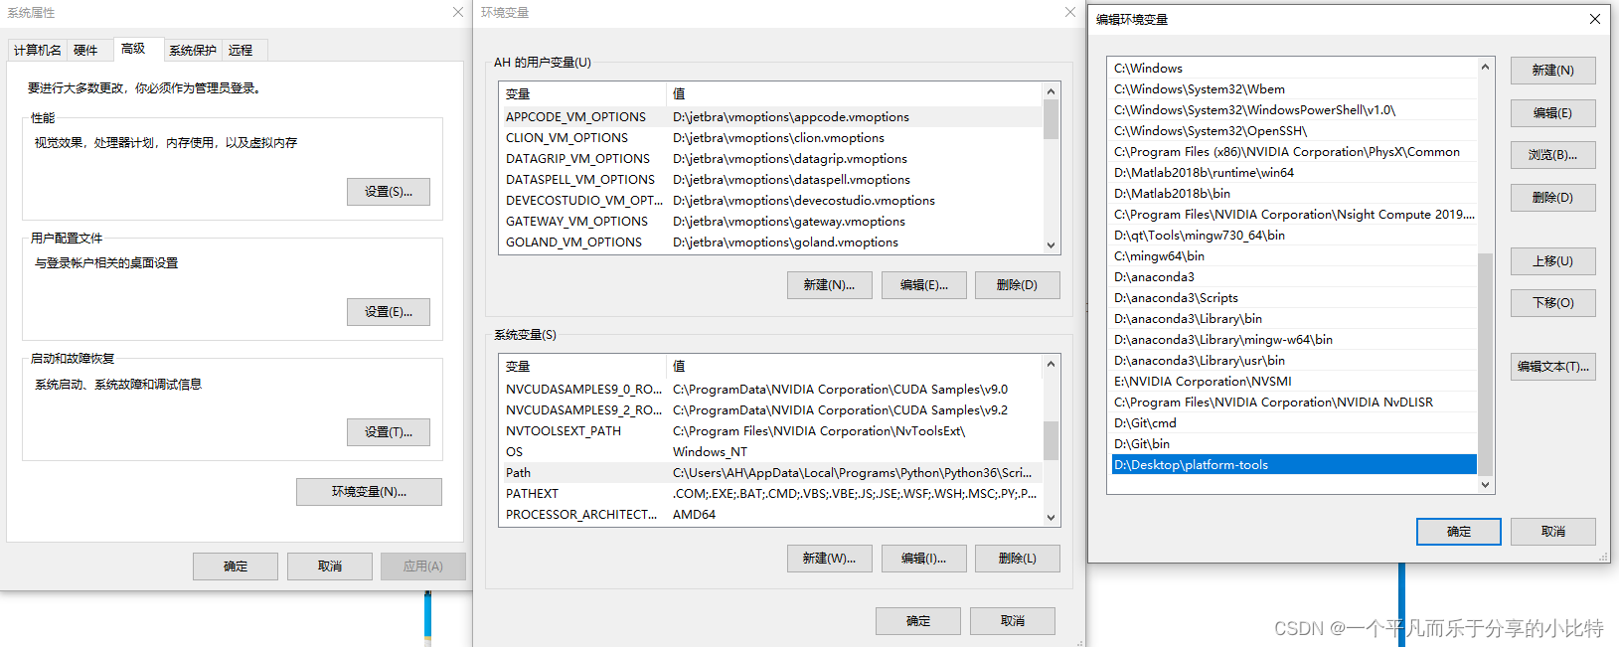Viewport: 1619px width, 647px height.
Task: Click 新建(N) in 编辑环境变量 dialog
Action: pyautogui.click(x=1553, y=71)
